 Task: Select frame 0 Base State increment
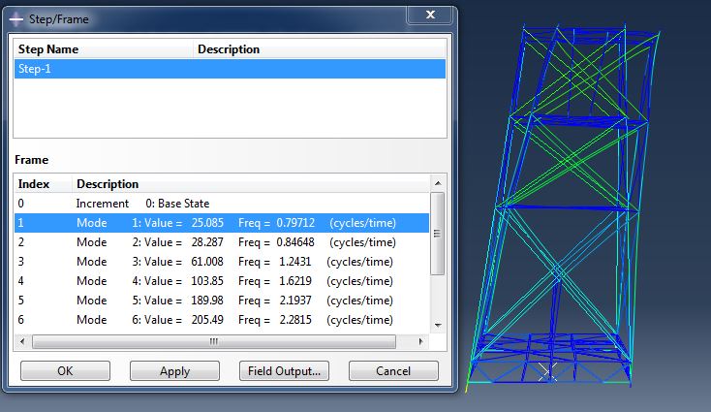tap(221, 204)
